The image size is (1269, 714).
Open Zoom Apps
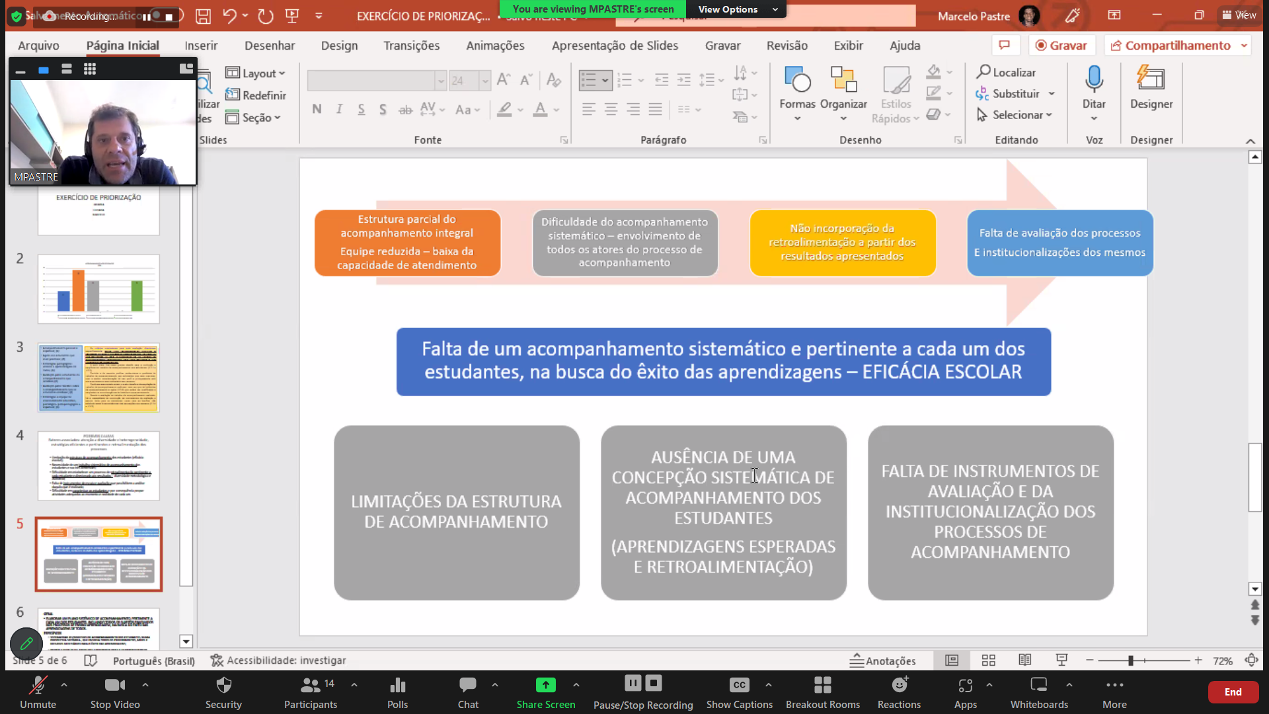click(x=965, y=692)
